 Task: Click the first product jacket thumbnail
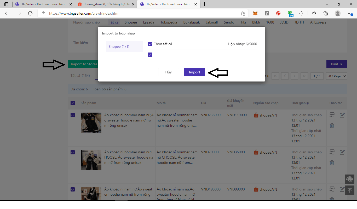(x=91, y=123)
